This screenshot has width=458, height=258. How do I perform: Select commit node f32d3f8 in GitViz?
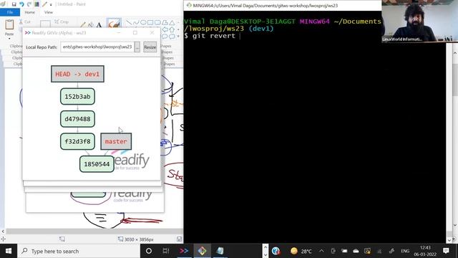pyautogui.click(x=77, y=142)
